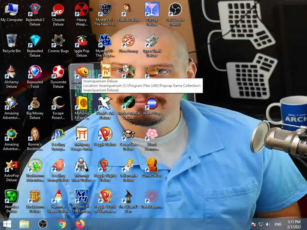Open Google Chrome from the taskbar
Viewport: 307px width, 230px height.
tap(61, 224)
